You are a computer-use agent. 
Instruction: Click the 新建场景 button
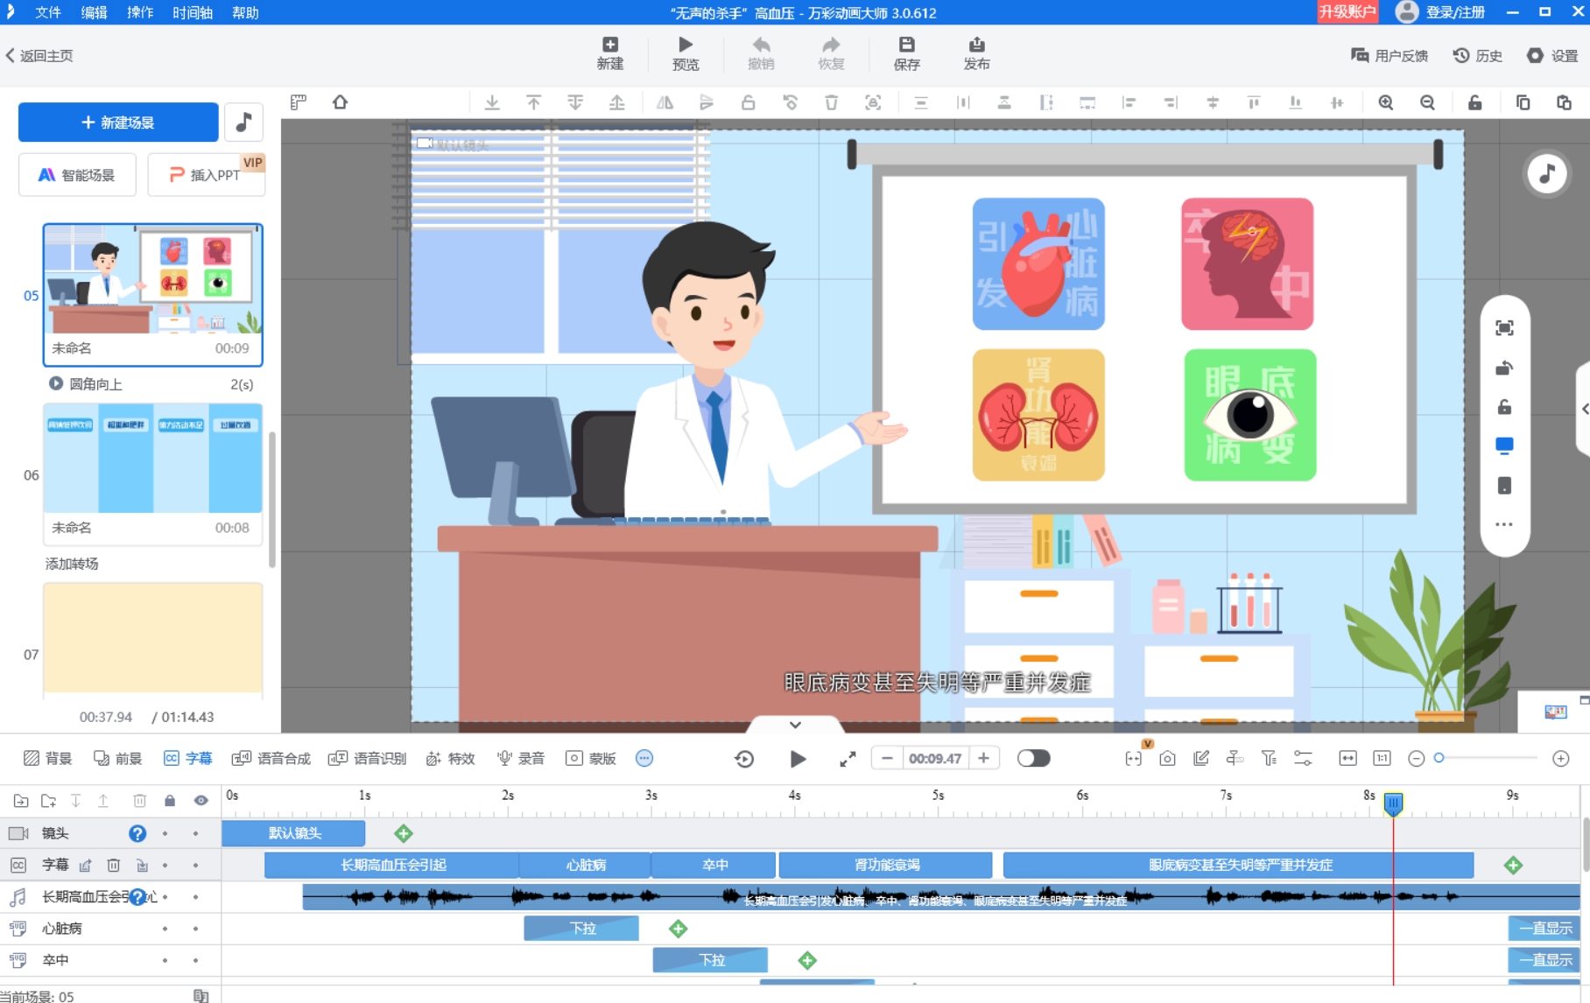pyautogui.click(x=118, y=123)
